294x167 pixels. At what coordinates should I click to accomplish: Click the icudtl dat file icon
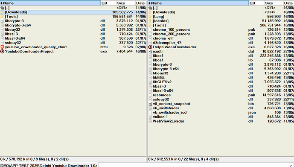click(x=150, y=51)
